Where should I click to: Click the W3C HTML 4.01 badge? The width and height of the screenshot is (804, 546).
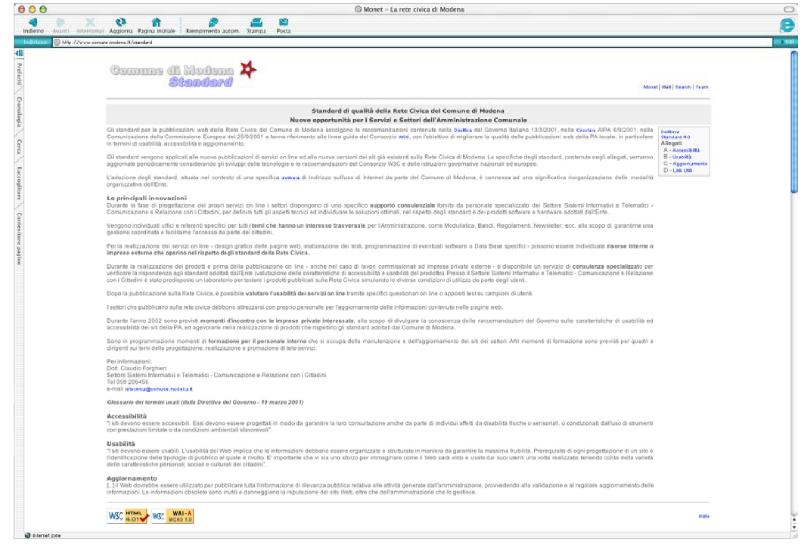click(127, 516)
